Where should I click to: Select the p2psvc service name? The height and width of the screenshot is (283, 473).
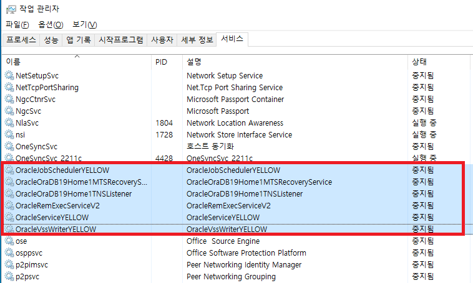27,277
